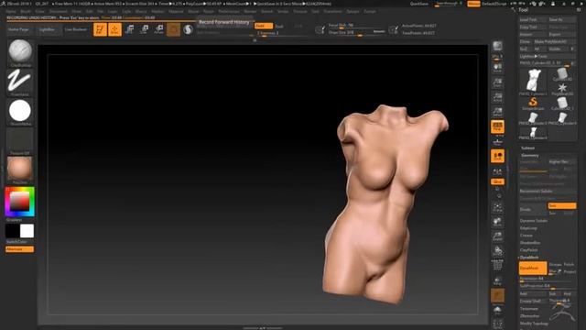Select the Rotate transform mode icon

[158, 29]
